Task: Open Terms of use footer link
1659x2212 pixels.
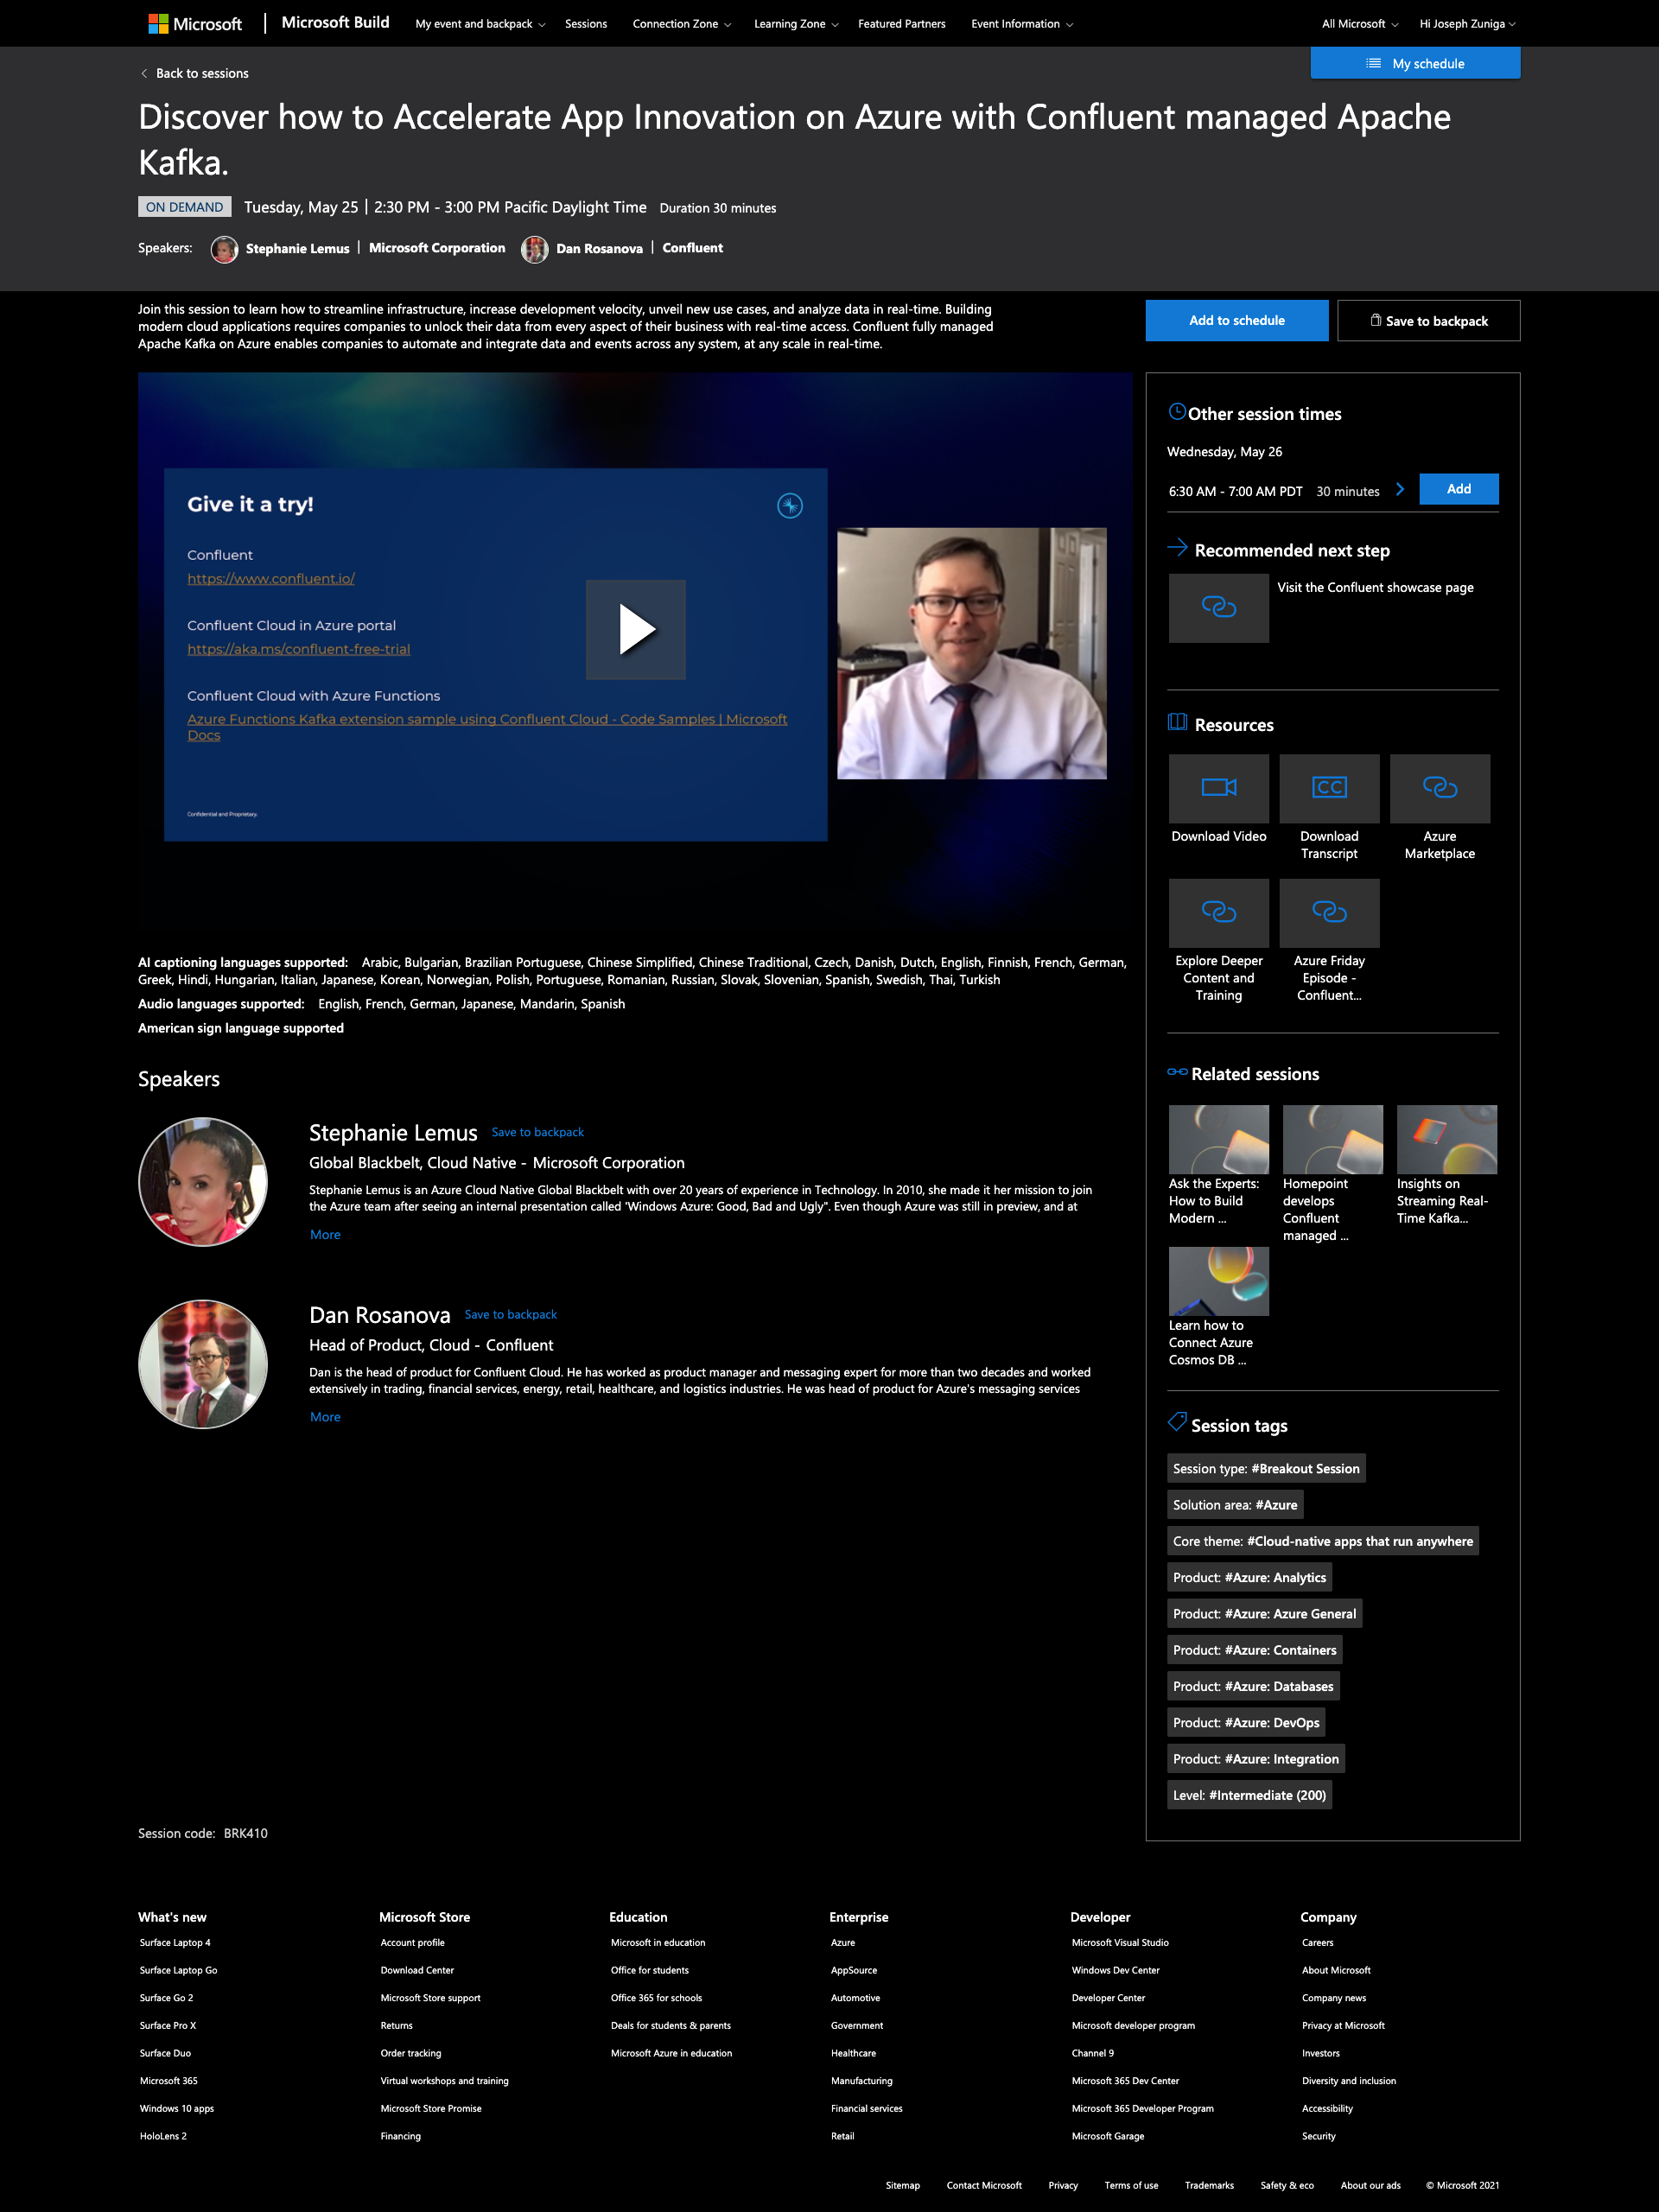Action: pyautogui.click(x=1131, y=2185)
